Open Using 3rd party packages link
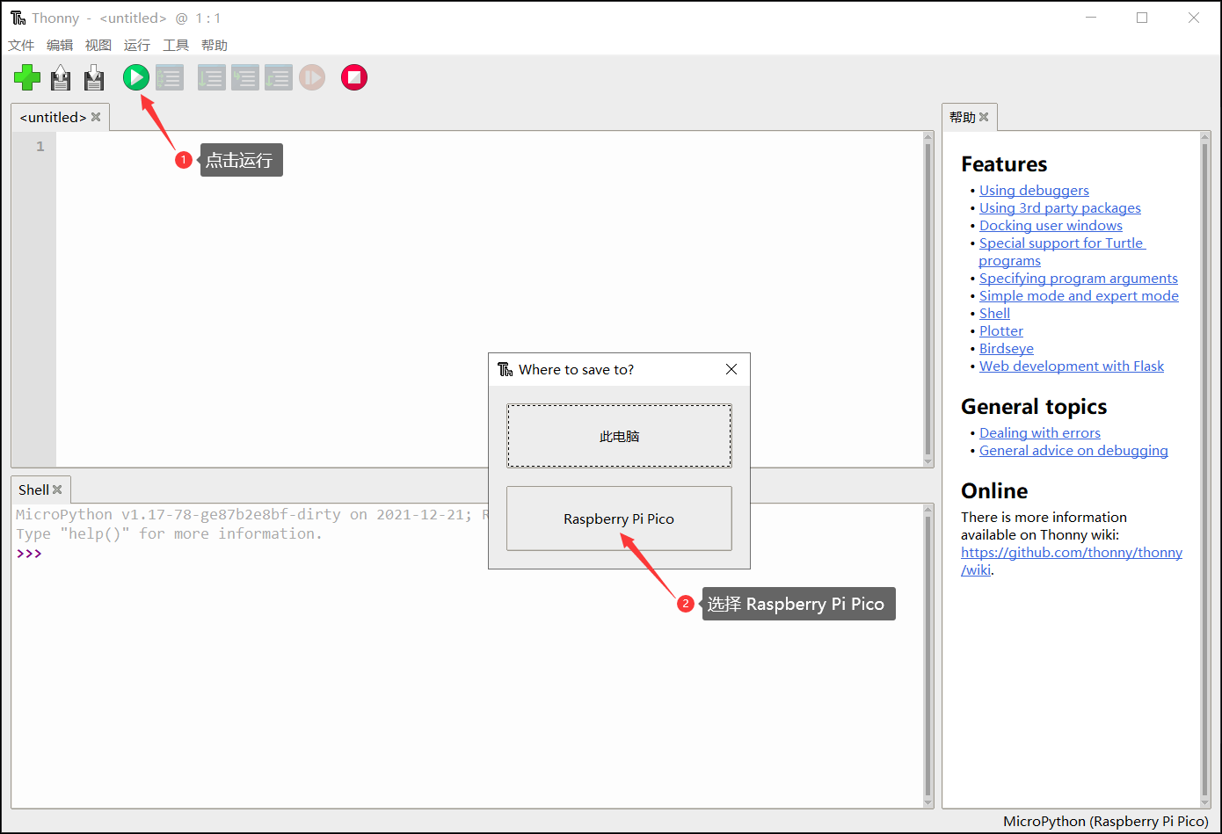This screenshot has height=834, width=1222. (1060, 207)
